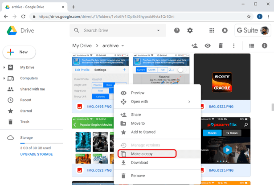Open the Recent files view

[26, 100]
